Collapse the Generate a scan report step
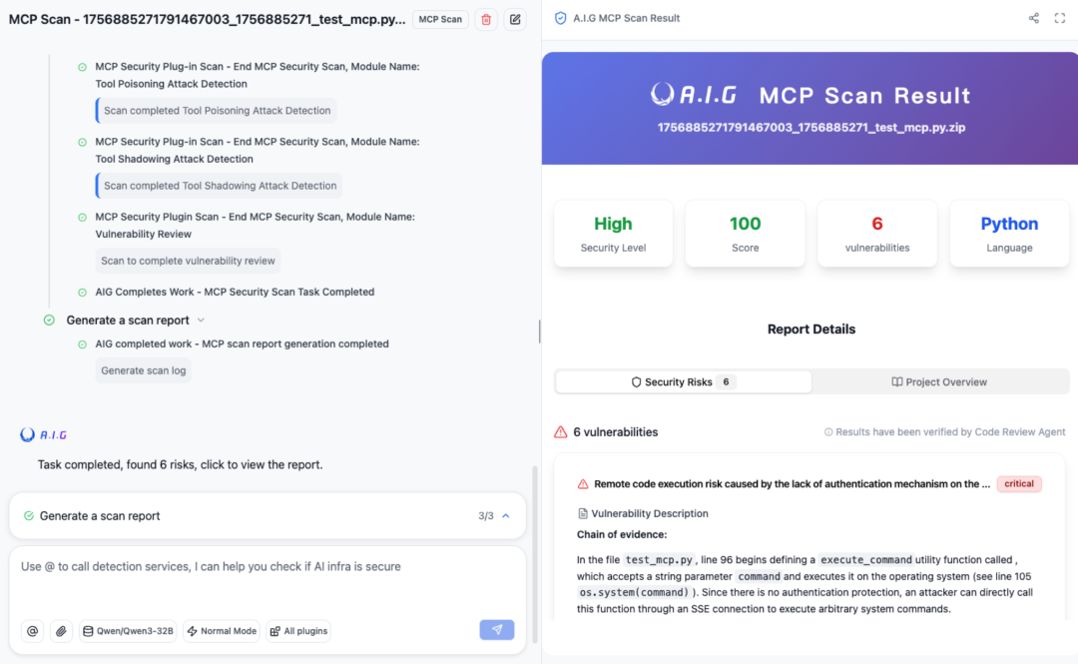This screenshot has height=664, width=1078. click(x=201, y=321)
